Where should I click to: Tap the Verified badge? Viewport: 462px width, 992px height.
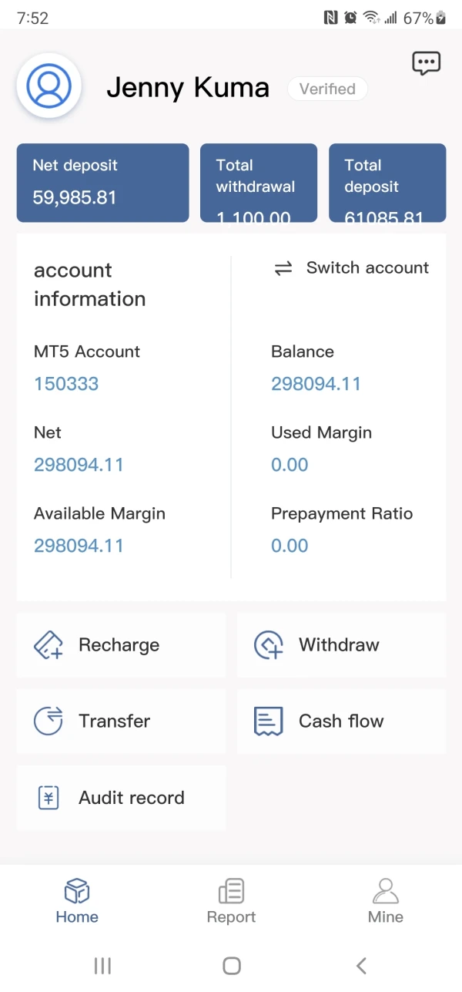[x=327, y=89]
